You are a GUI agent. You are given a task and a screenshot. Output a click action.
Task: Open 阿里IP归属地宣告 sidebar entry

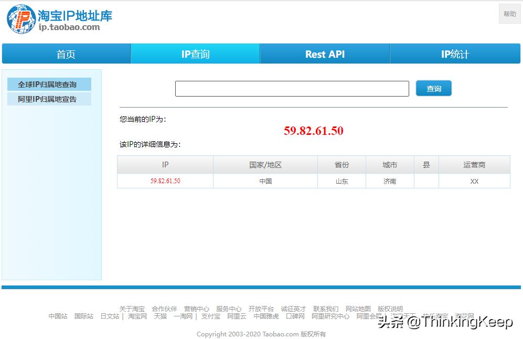click(49, 99)
